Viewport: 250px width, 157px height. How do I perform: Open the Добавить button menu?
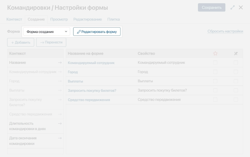pos(19,42)
